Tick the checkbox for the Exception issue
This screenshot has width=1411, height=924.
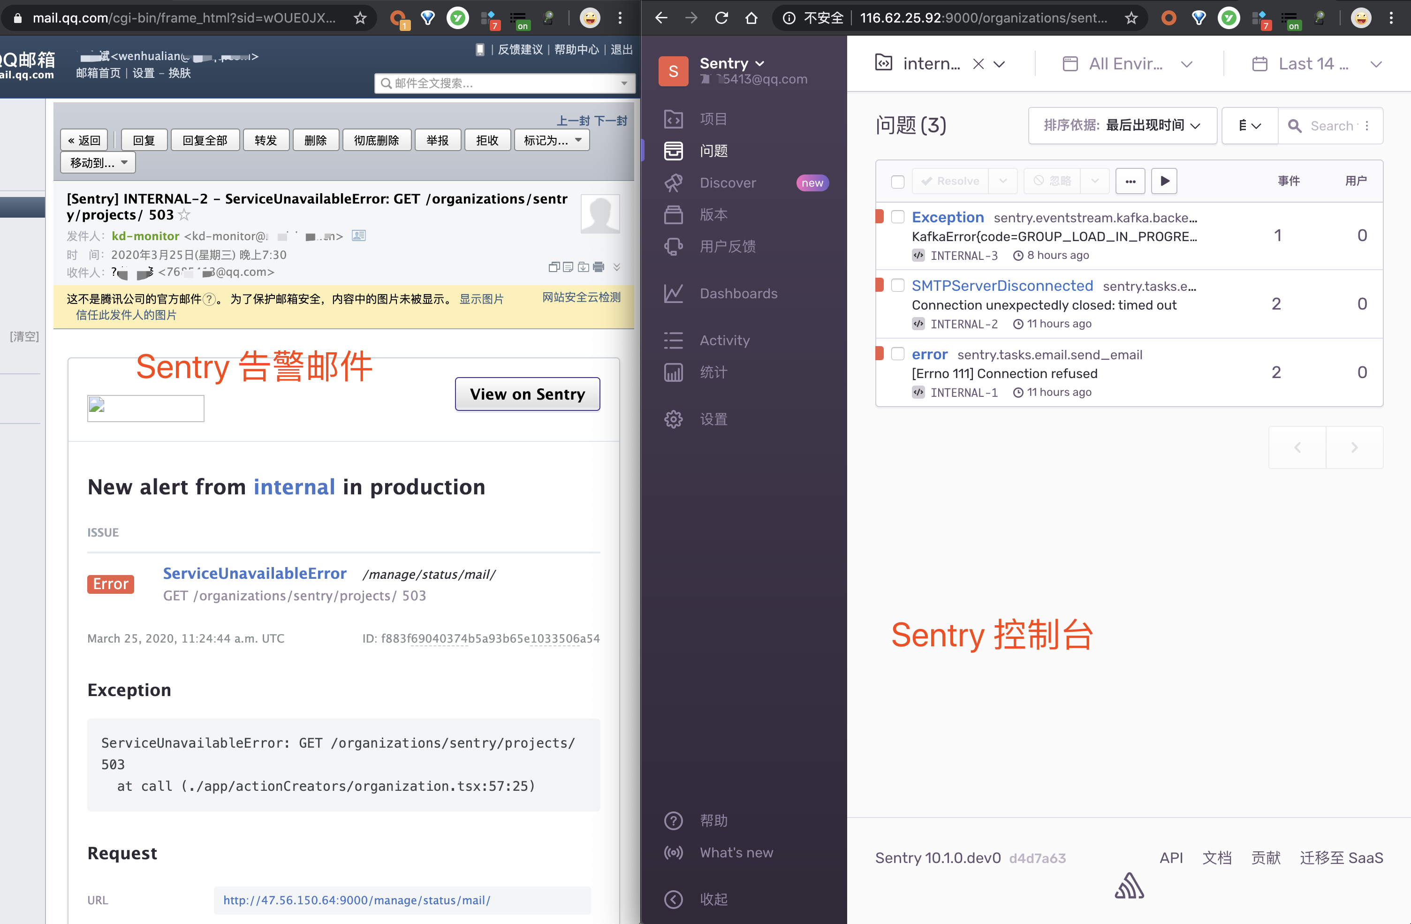897,217
